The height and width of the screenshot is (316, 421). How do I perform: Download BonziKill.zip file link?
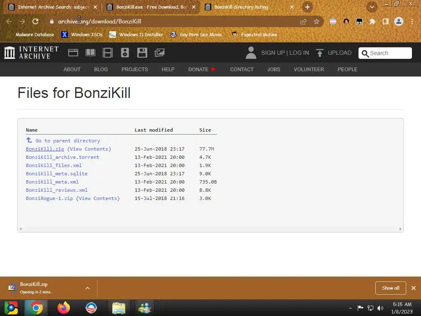[45, 149]
